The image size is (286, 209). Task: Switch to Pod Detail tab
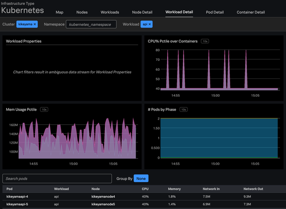click(215, 12)
